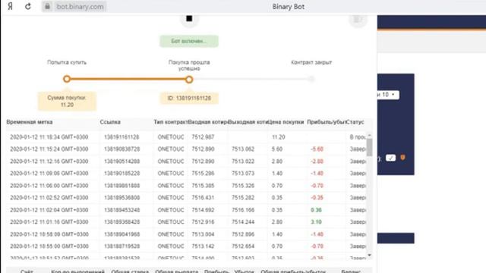Image resolution: width=486 pixels, height=273 pixels.
Task: Open contract link 138190514288
Action: [121, 162]
